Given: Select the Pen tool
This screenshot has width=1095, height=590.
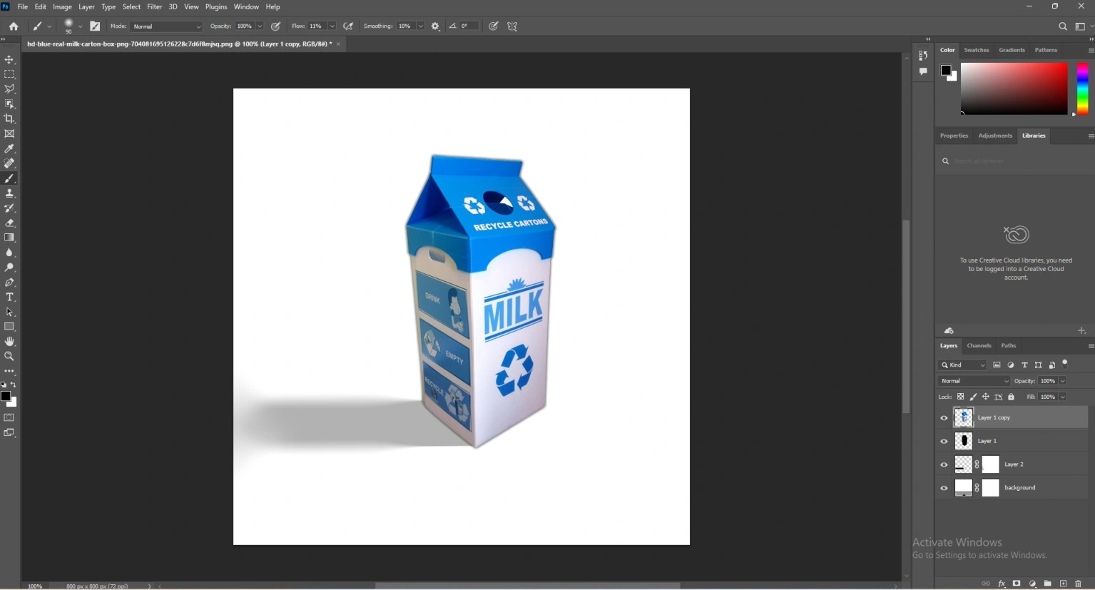Looking at the screenshot, I should coord(9,283).
